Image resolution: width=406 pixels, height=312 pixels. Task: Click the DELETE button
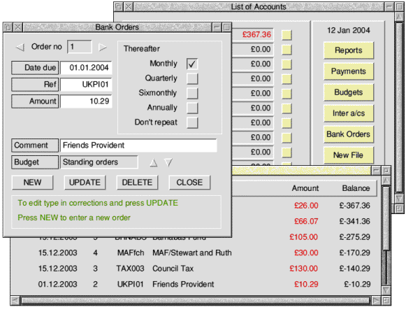coord(137,183)
